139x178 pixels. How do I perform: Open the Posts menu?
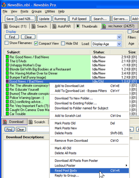click(x=24, y=11)
